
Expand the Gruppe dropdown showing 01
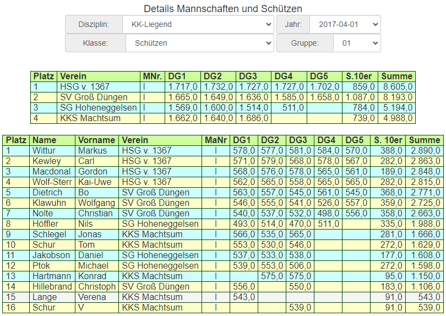356,43
